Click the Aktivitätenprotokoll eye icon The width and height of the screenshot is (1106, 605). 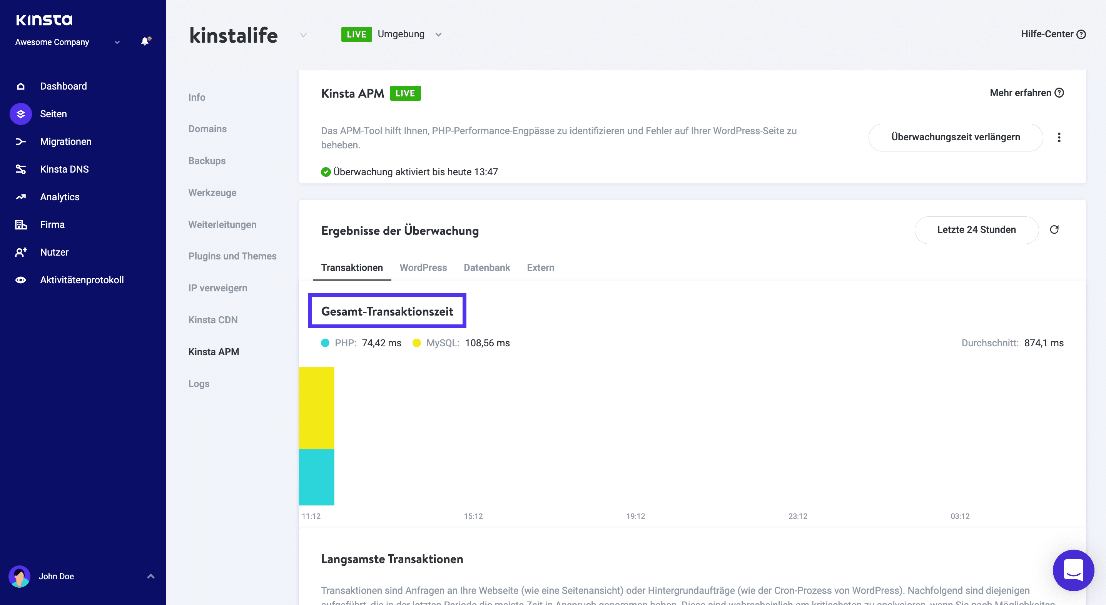point(21,280)
